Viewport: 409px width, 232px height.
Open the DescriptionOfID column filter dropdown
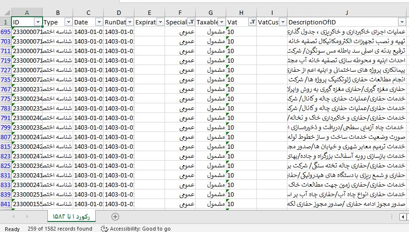[x=402, y=22]
